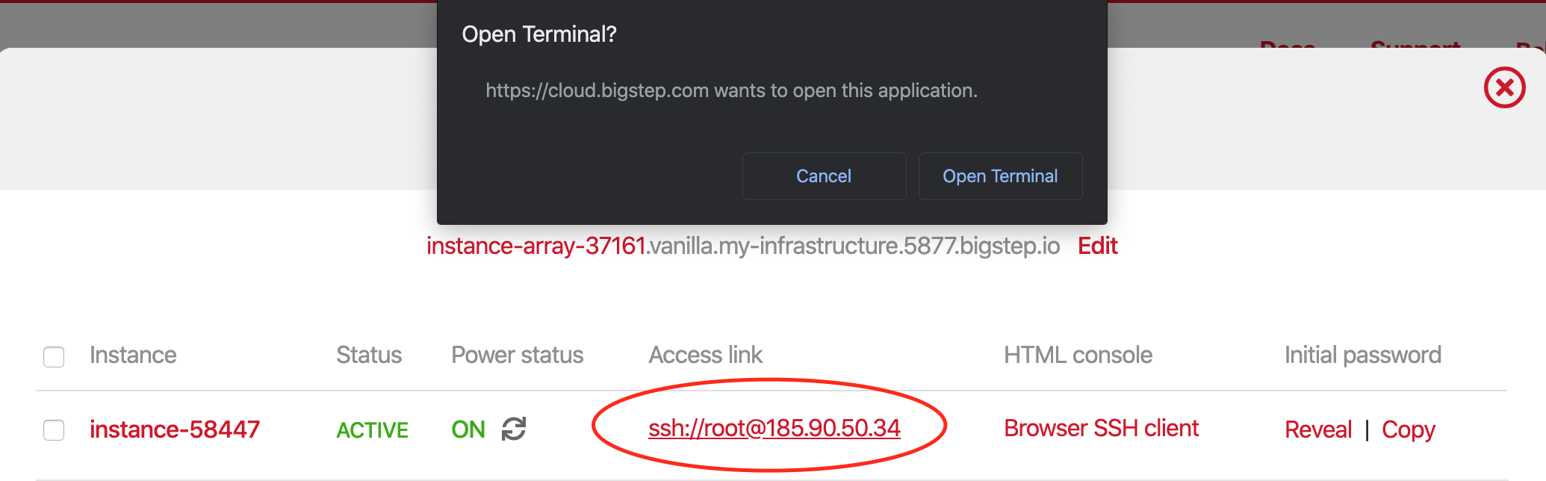Viewport: 1546px width, 481px height.
Task: Click the green ON power status label
Action: coord(468,429)
